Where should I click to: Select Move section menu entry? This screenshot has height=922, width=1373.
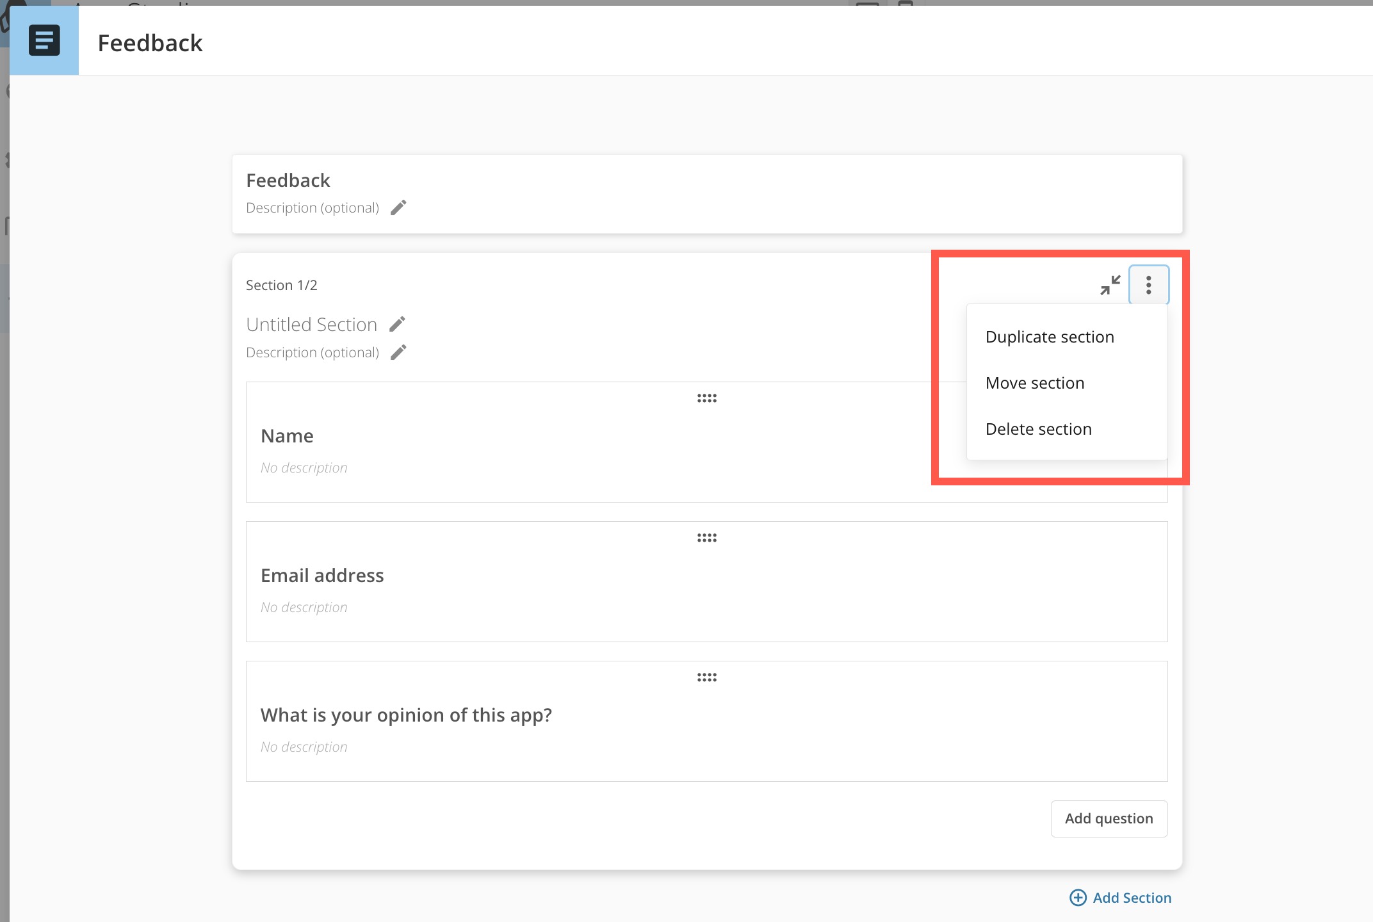pos(1035,383)
